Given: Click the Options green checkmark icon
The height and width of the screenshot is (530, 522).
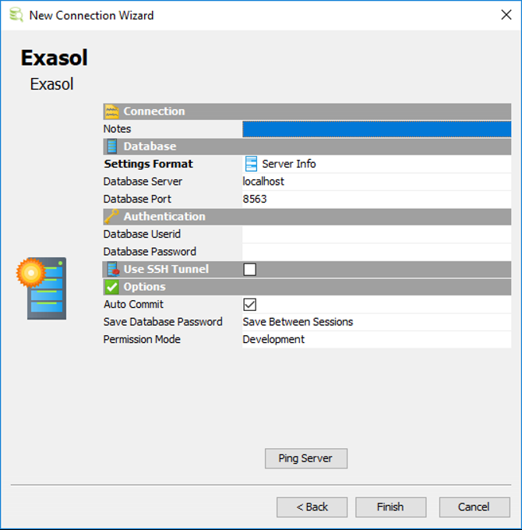Looking at the screenshot, I should (112, 287).
